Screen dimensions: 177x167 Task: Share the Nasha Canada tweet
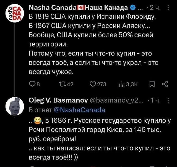[x=165, y=84]
